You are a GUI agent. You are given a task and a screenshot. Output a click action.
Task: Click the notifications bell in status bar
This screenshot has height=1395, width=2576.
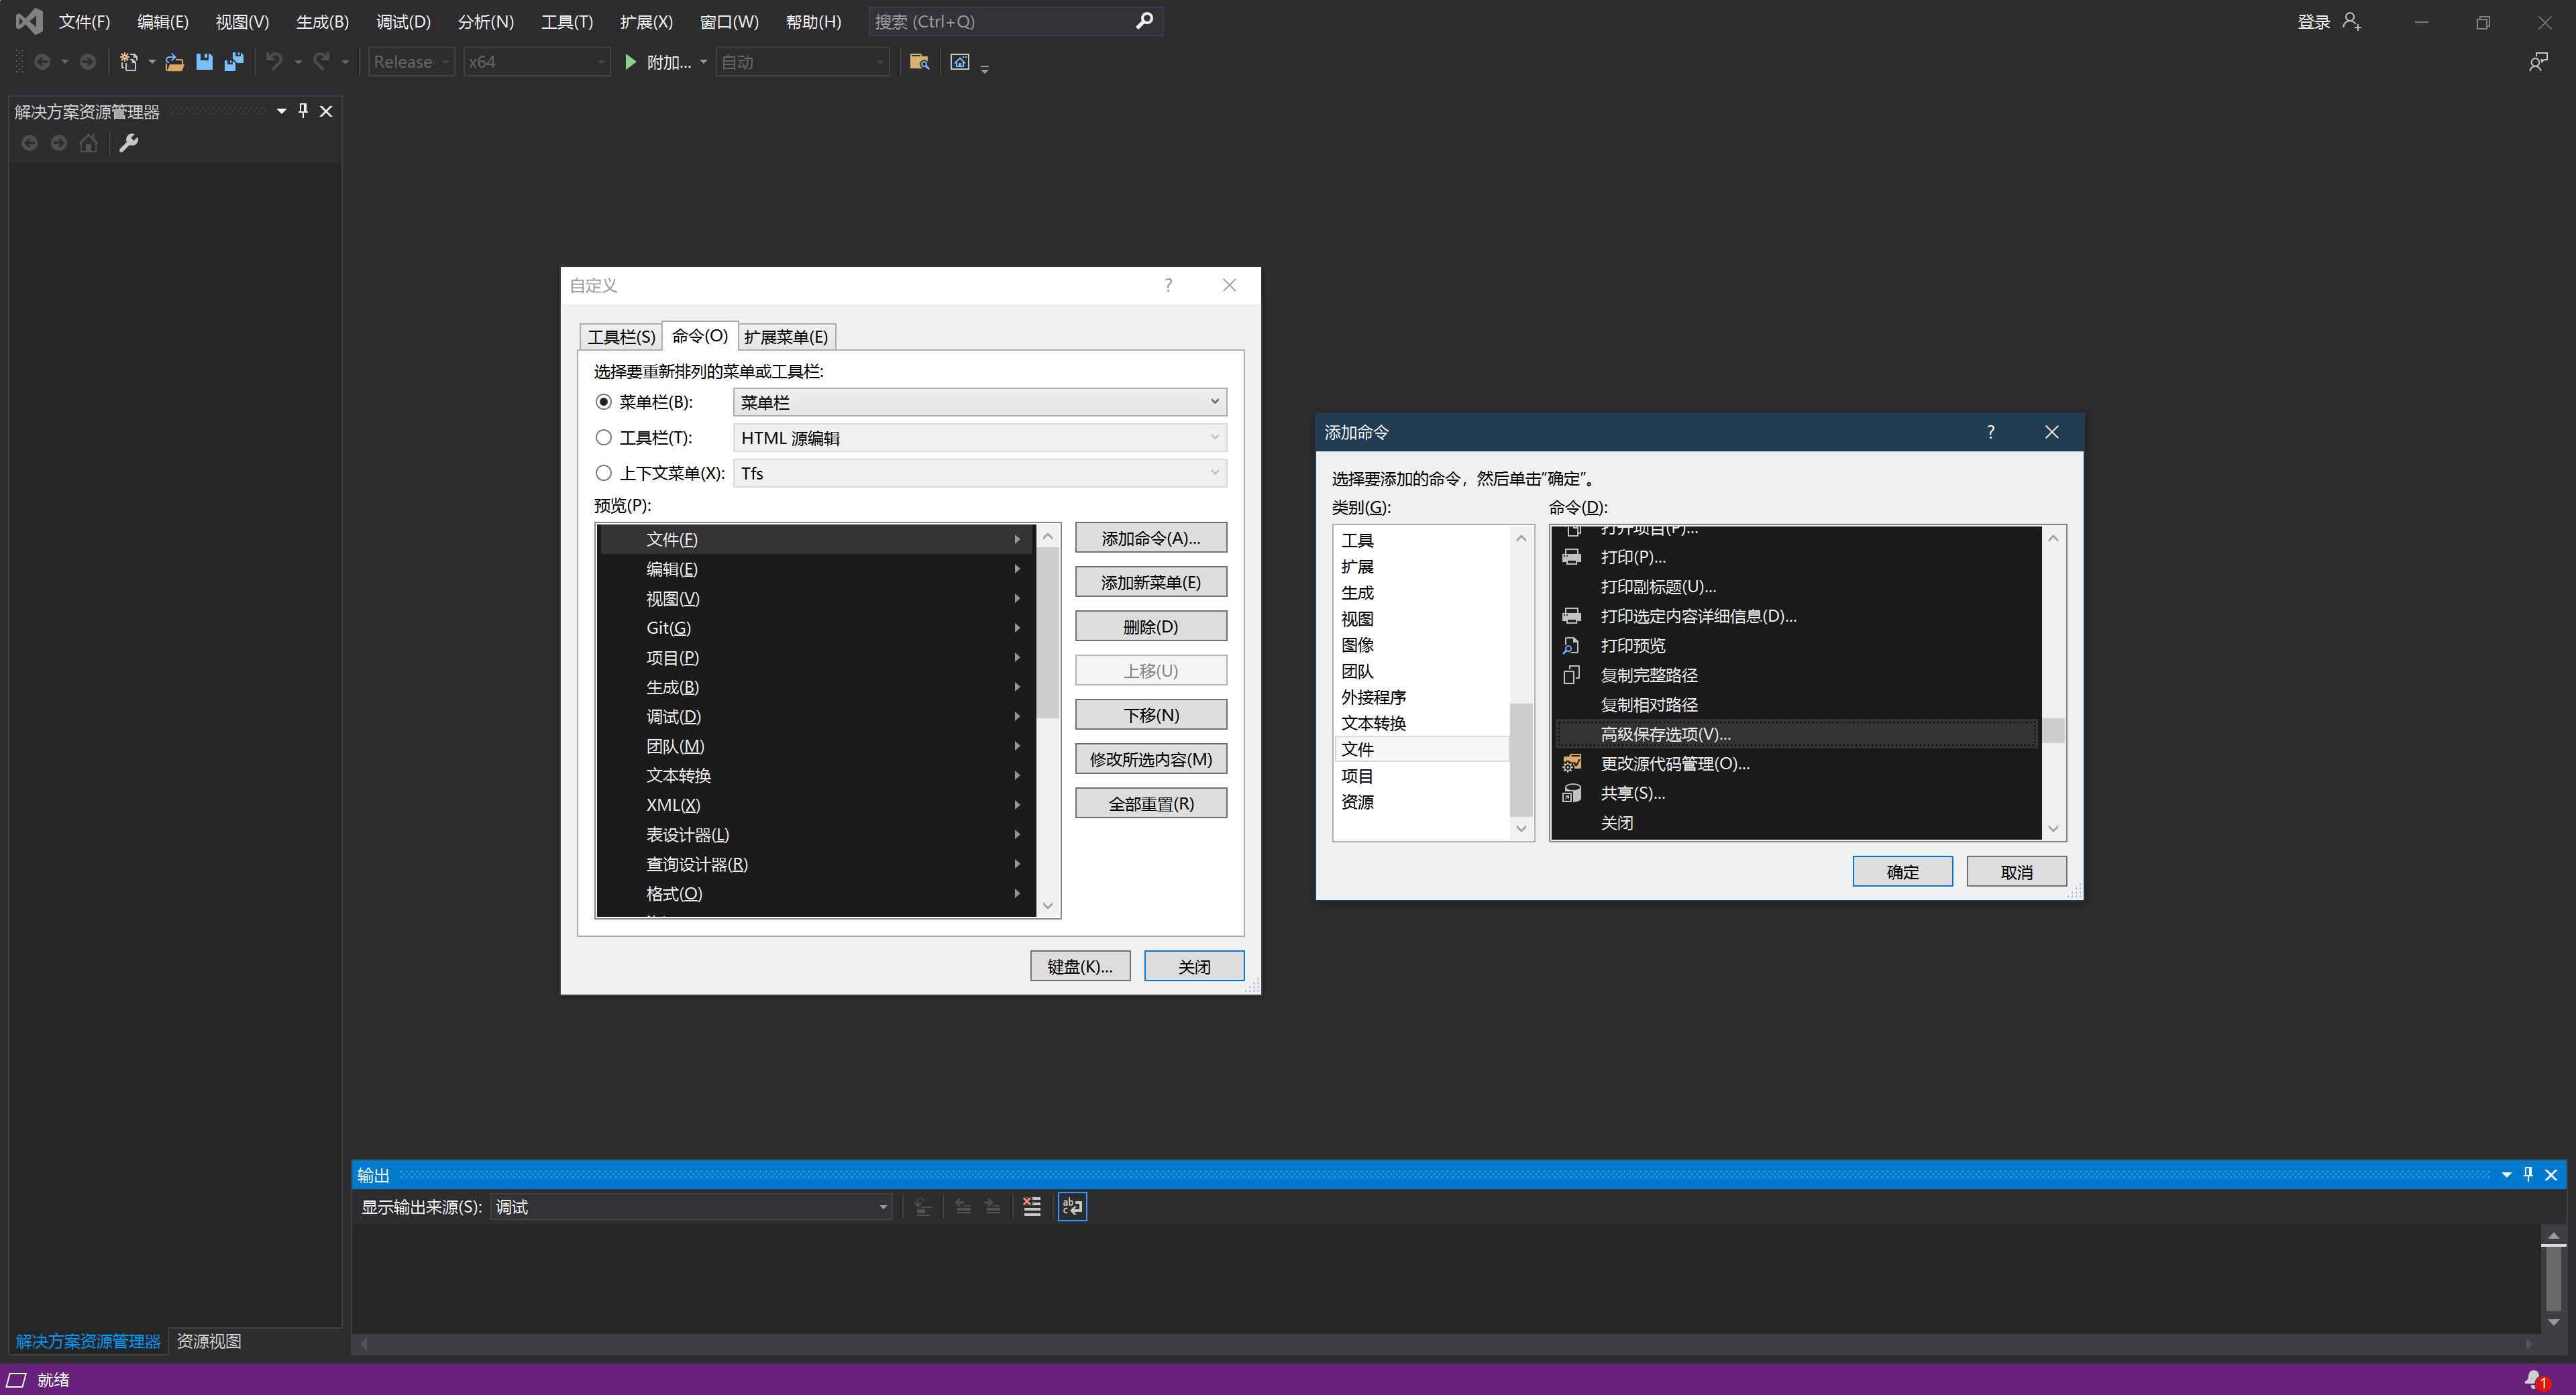2534,1380
